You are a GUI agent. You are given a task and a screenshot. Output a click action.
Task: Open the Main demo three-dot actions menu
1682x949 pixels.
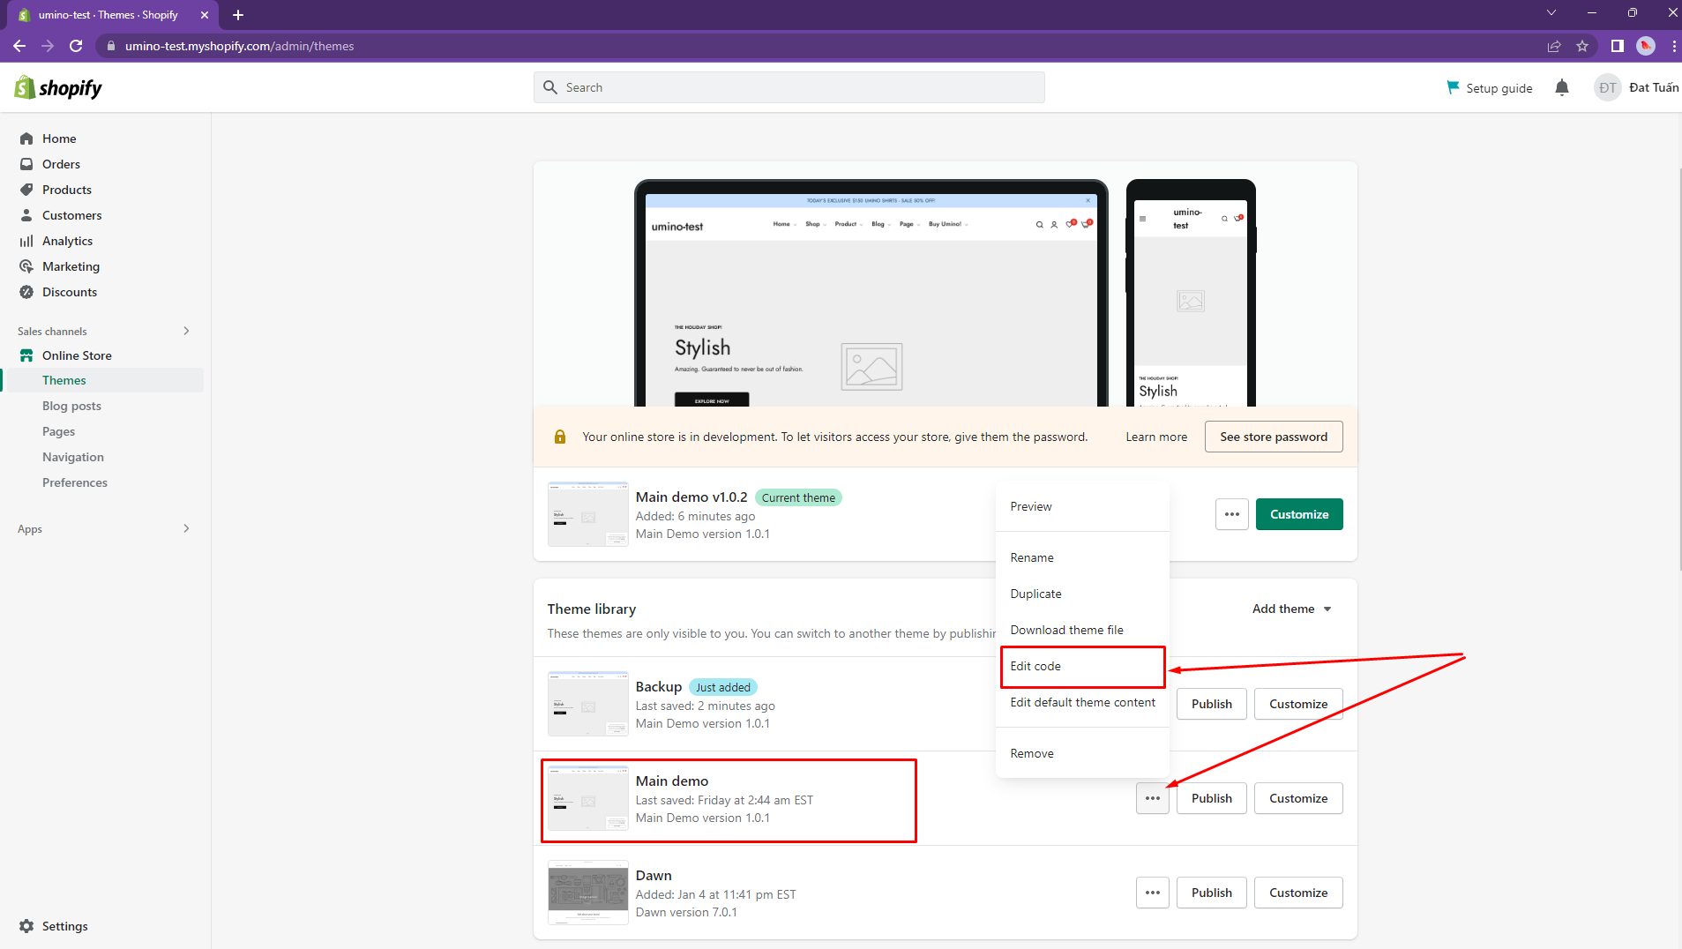(1153, 798)
